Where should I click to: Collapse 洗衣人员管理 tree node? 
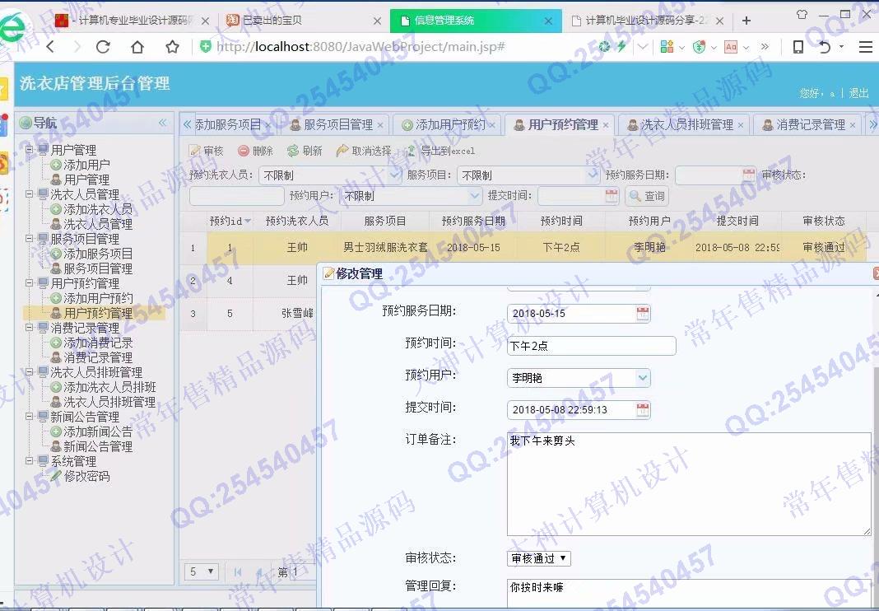point(30,194)
